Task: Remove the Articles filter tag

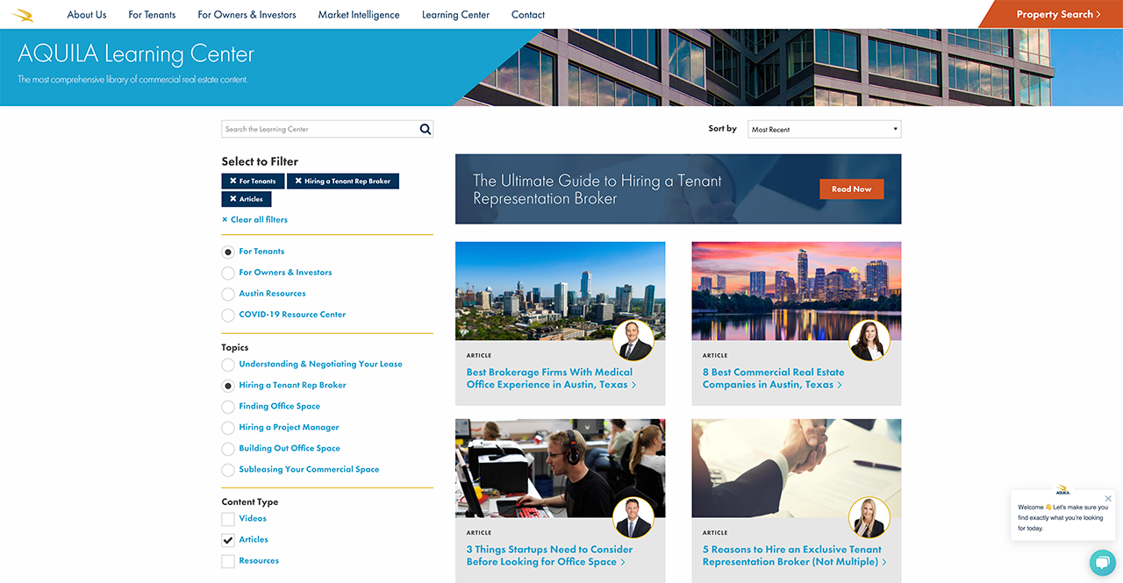Action: point(232,200)
